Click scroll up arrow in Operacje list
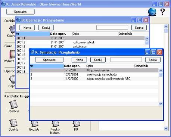Image resolution: width=171 pixels, height=137 pixels. coord(147,38)
